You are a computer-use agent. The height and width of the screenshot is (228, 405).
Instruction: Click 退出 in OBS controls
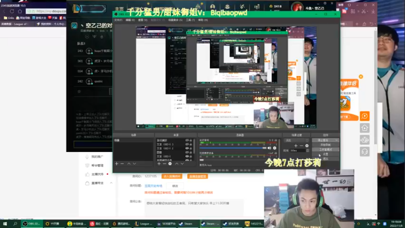point(326,159)
